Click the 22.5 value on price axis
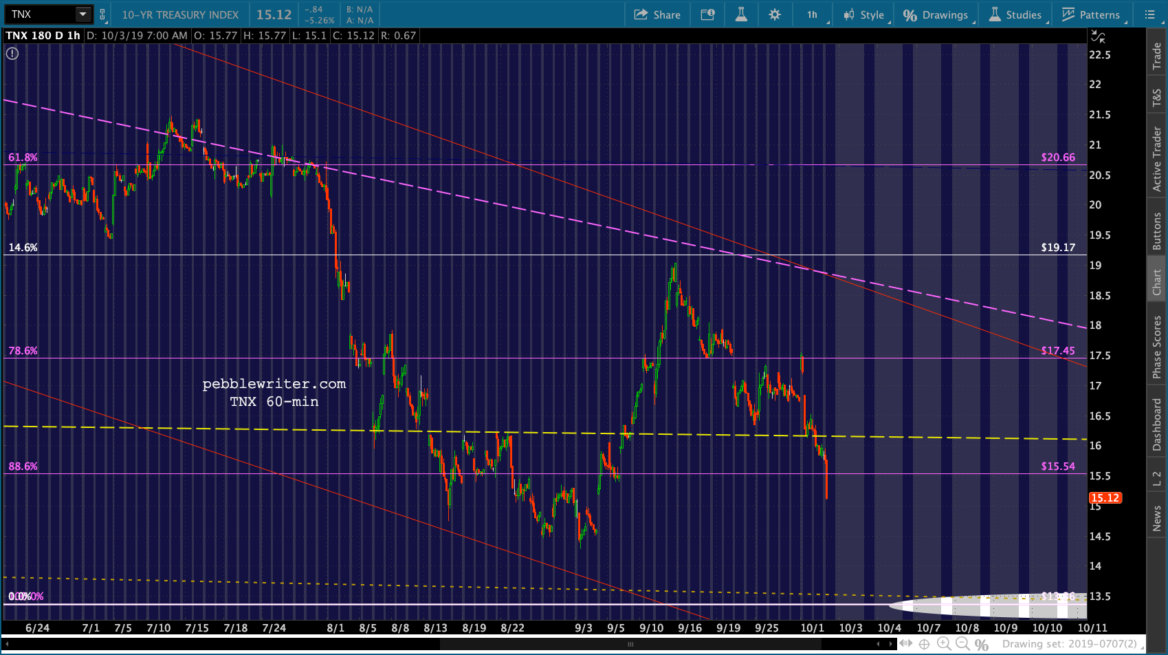This screenshot has width=1168, height=655. (1100, 55)
